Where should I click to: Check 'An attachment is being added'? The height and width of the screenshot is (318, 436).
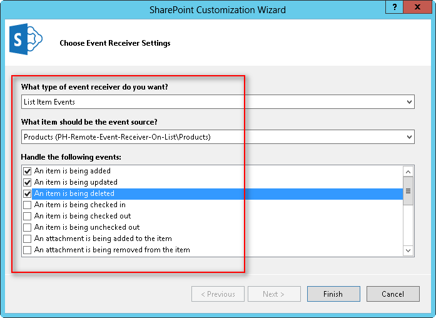(x=28, y=238)
